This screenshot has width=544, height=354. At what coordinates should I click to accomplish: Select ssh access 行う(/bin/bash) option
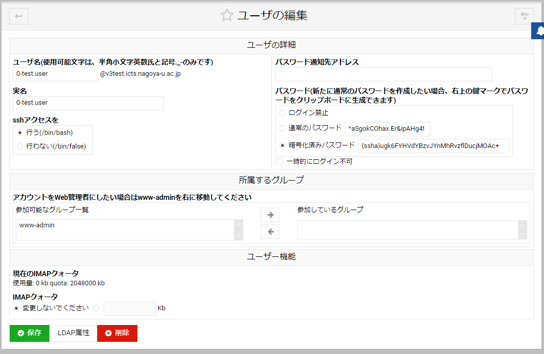click(20, 133)
